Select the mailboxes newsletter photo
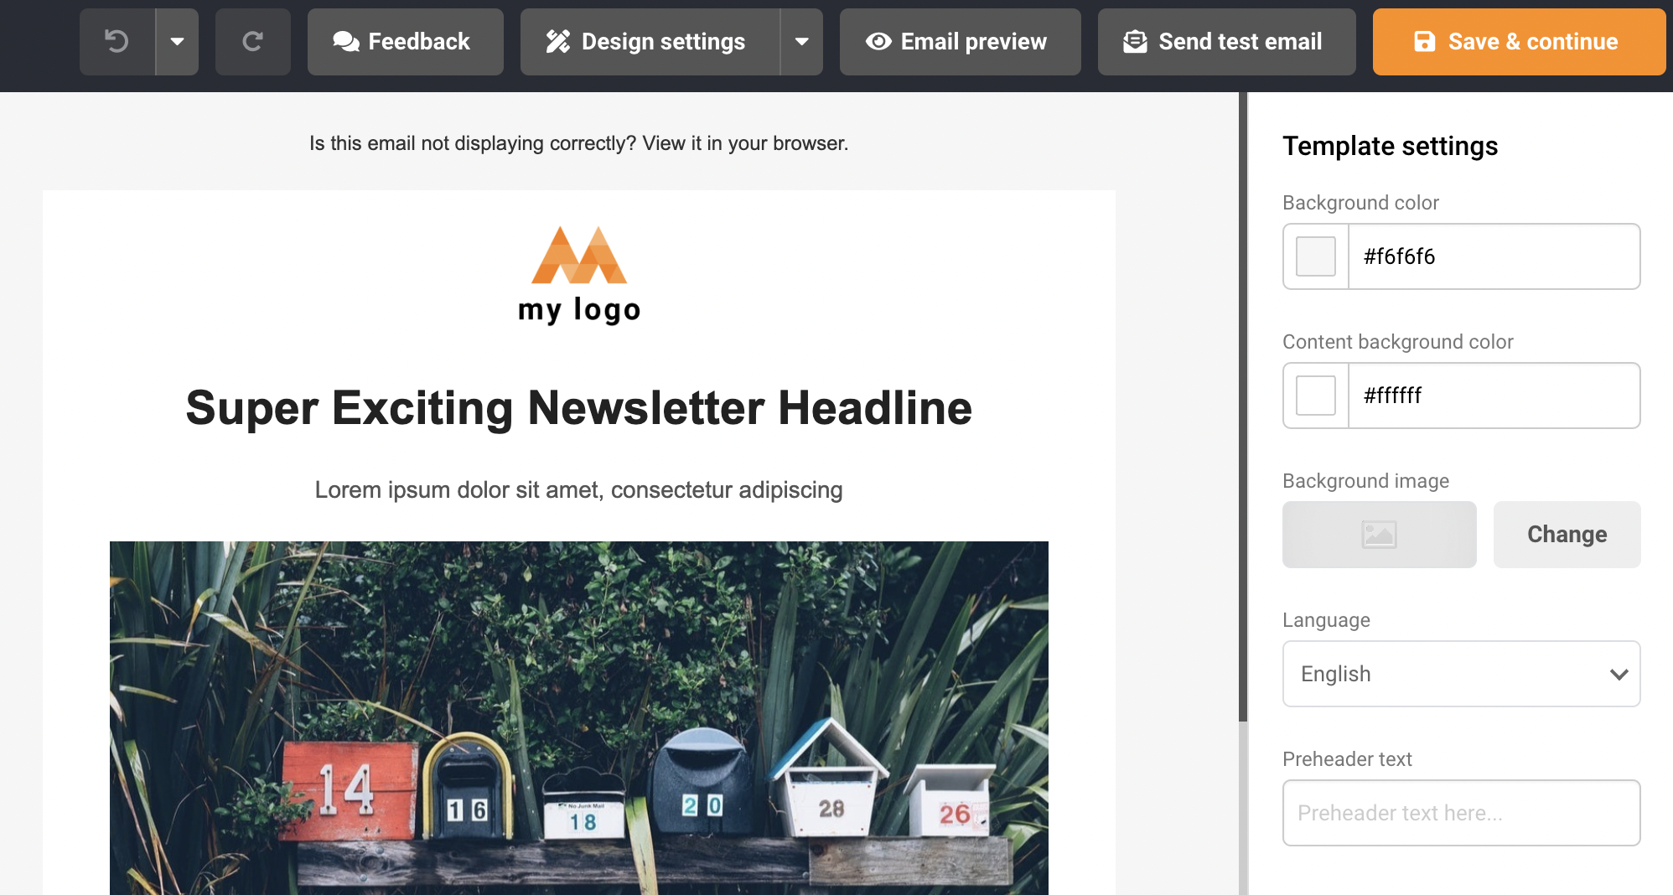The width and height of the screenshot is (1673, 895). tap(579, 718)
